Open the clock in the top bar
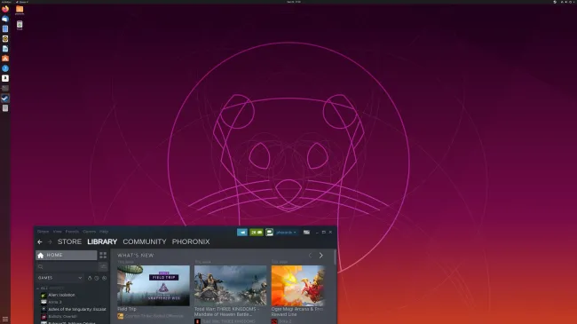The width and height of the screenshot is (577, 324). pyautogui.click(x=294, y=2)
